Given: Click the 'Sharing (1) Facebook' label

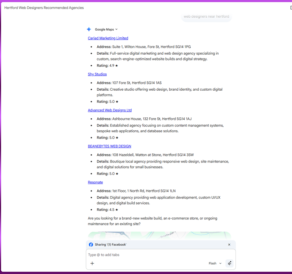Looking at the screenshot, I should [x=110, y=244].
